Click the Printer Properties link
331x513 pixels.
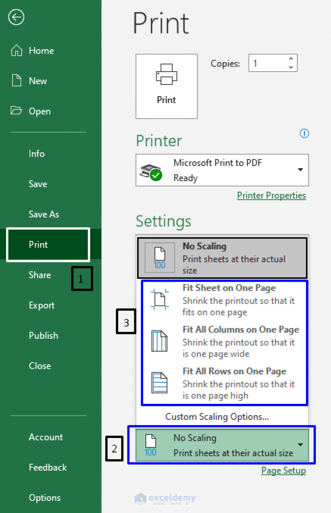(271, 195)
